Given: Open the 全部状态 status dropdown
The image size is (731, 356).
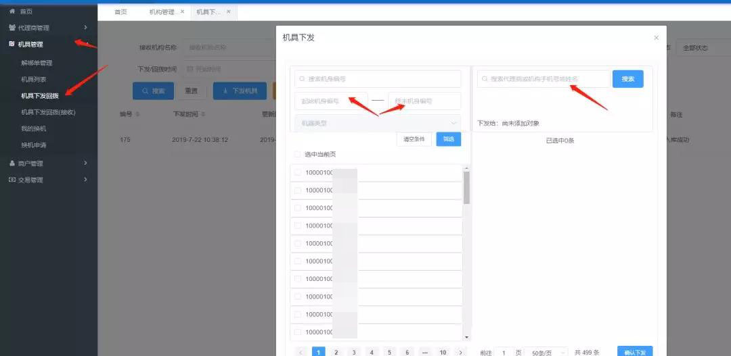Looking at the screenshot, I should pyautogui.click(x=703, y=48).
